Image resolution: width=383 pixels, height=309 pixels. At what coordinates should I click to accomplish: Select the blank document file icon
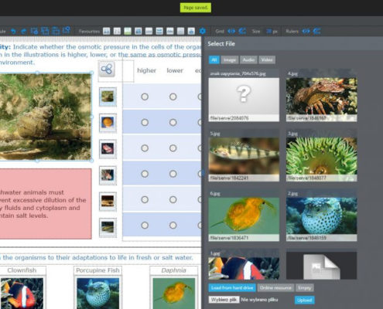321,266
